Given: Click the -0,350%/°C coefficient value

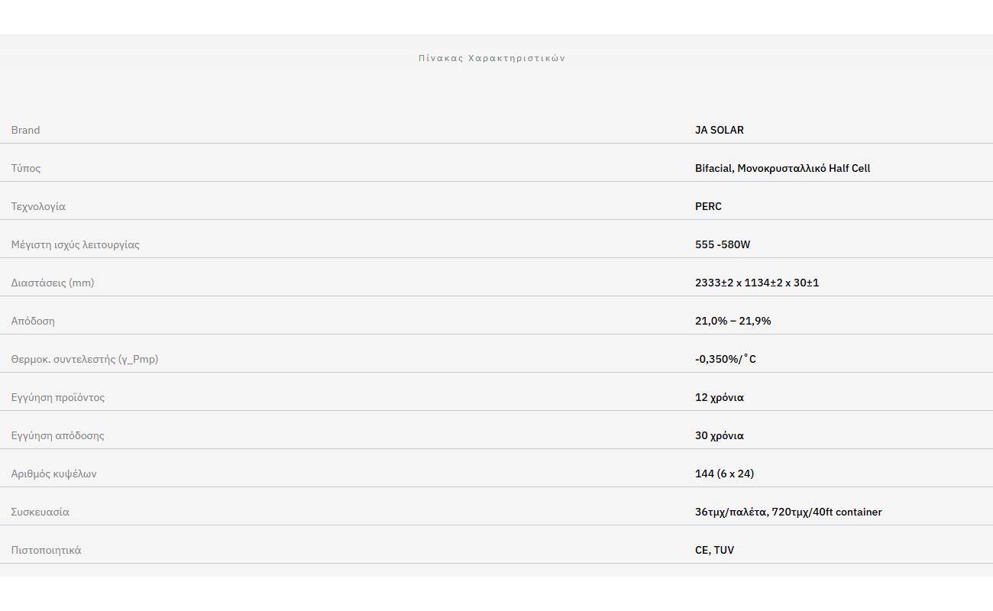Looking at the screenshot, I should click(x=725, y=359).
